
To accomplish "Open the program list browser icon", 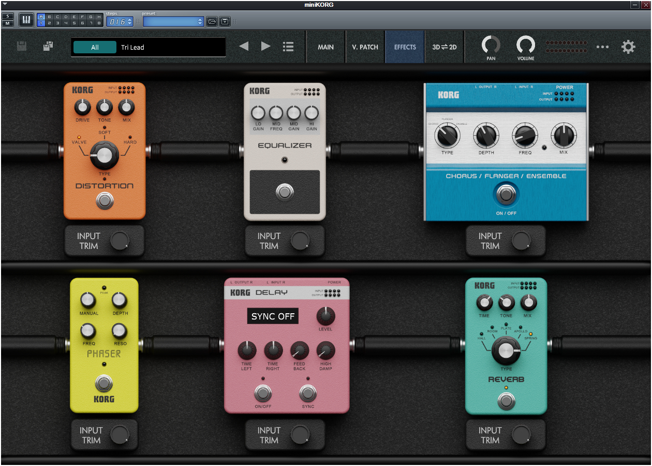I will click(x=288, y=47).
